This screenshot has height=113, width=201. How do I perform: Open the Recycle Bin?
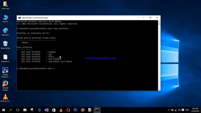click(5, 45)
